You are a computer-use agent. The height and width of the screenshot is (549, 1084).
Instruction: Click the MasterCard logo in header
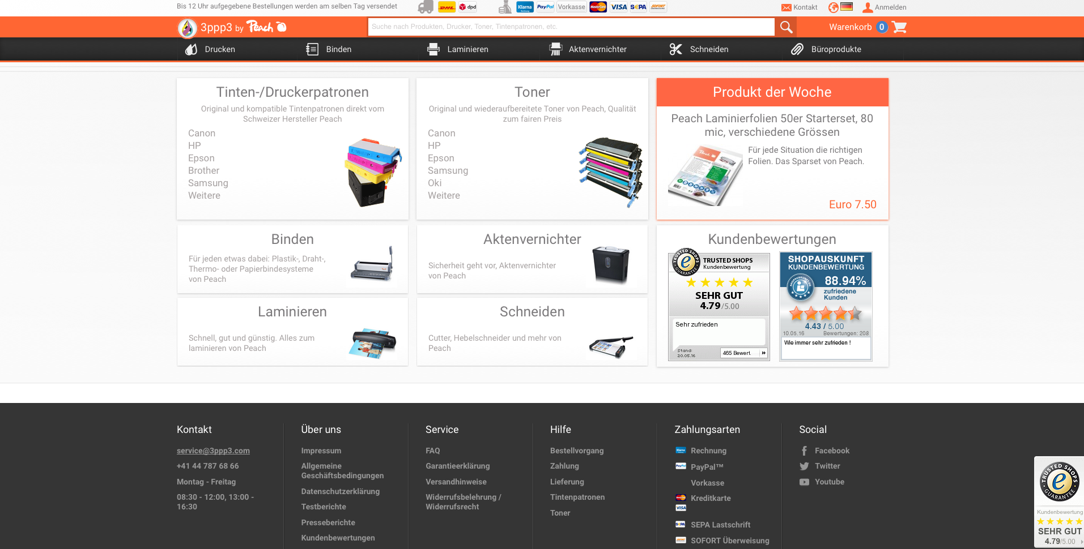click(x=598, y=7)
